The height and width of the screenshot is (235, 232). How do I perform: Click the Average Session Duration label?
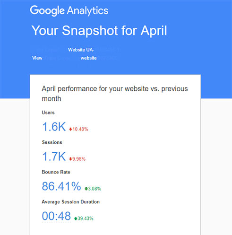pos(71,202)
